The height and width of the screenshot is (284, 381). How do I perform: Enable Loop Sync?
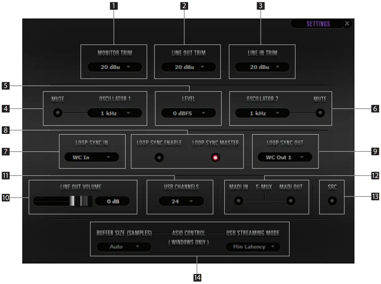click(x=159, y=157)
